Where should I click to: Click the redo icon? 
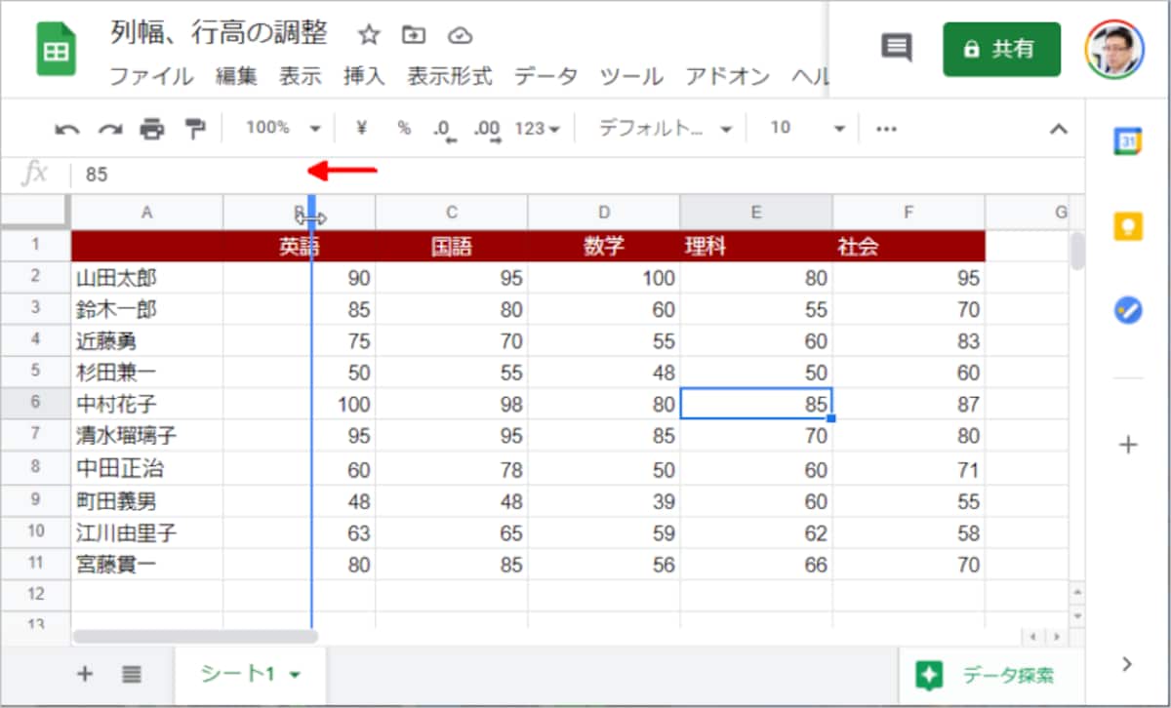(109, 129)
